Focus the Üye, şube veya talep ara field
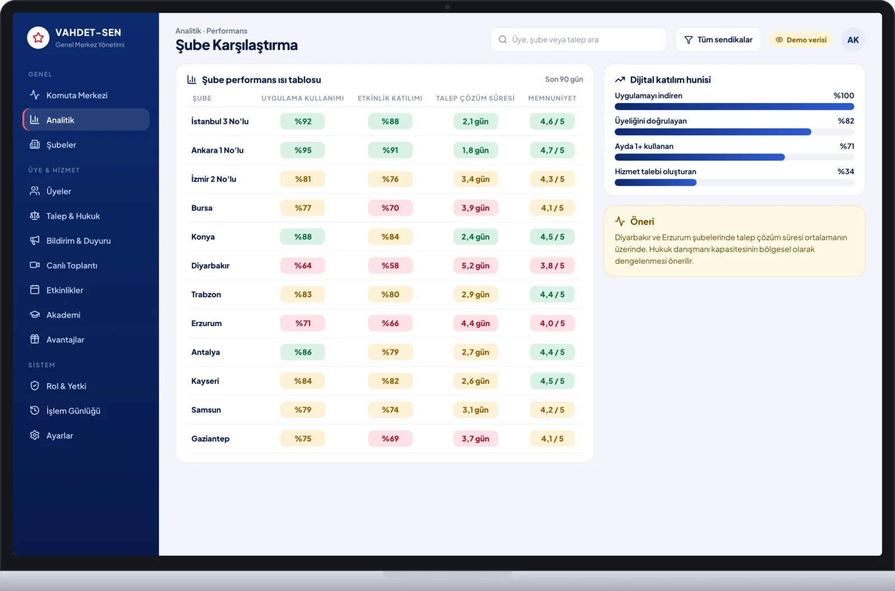Viewport: 895px width, 591px height. (579, 40)
